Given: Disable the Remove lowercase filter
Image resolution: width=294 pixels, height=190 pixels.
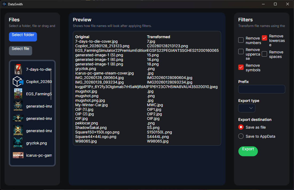Looking at the screenshot, I should [x=264, y=38].
